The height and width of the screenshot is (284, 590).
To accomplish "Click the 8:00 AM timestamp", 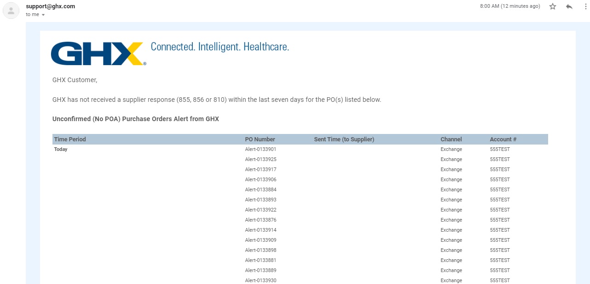I will [510, 6].
